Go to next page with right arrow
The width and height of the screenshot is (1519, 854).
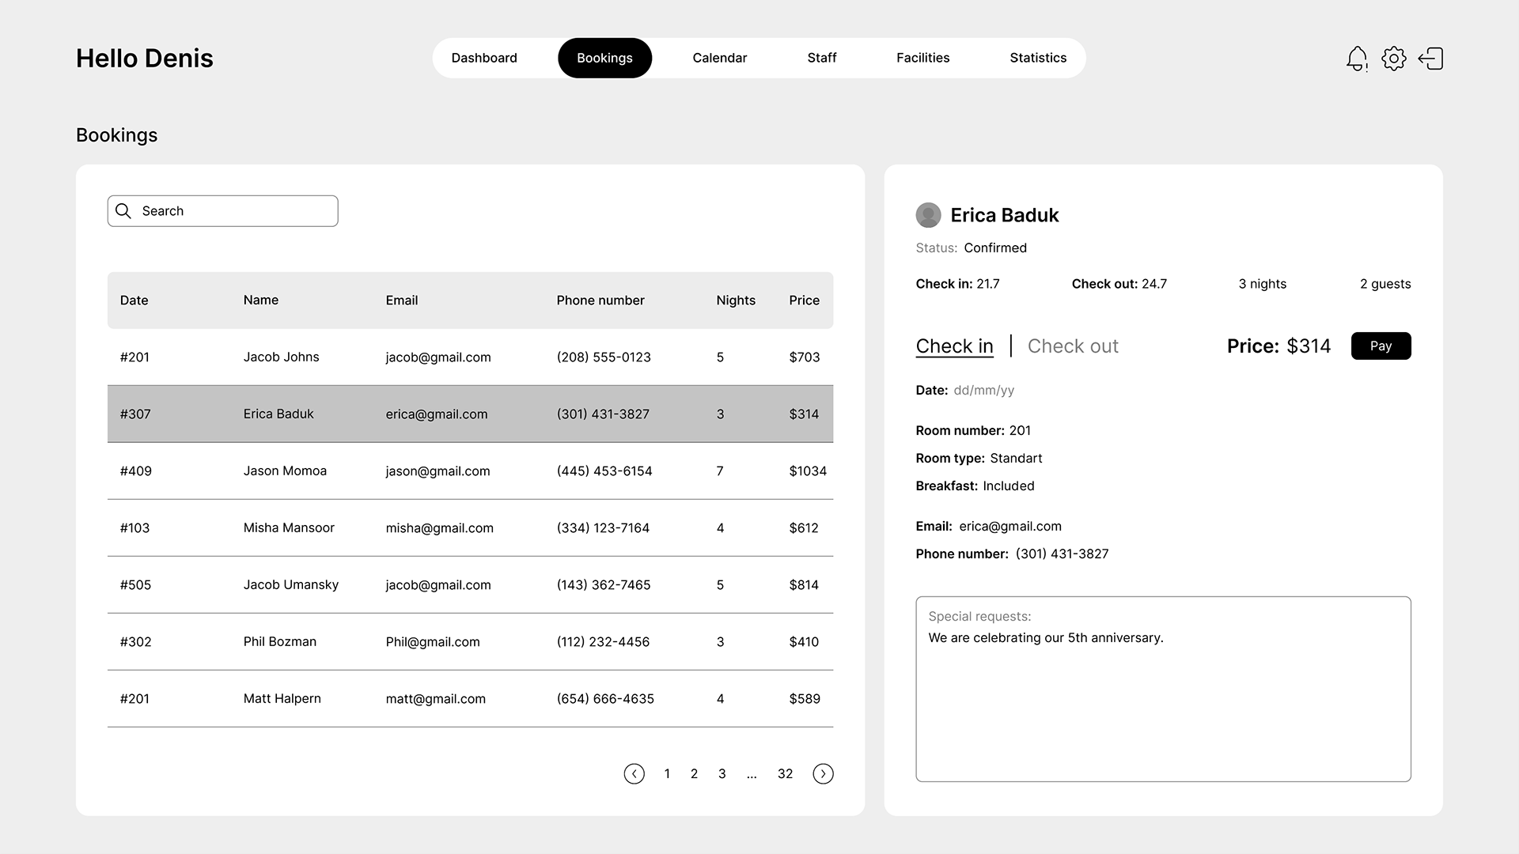tap(823, 773)
